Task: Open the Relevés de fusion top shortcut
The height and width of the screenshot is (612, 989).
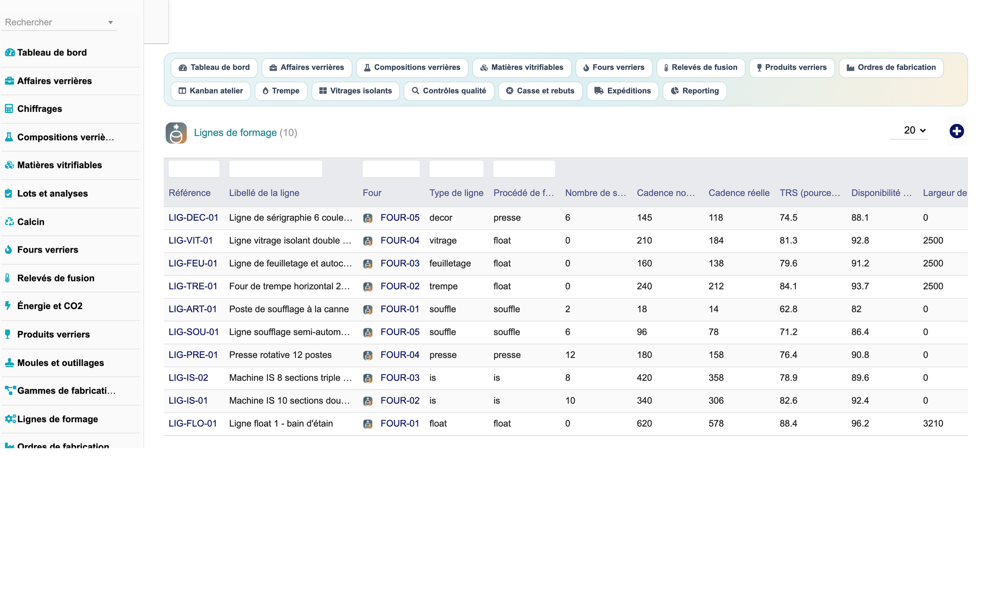Action: click(x=701, y=68)
